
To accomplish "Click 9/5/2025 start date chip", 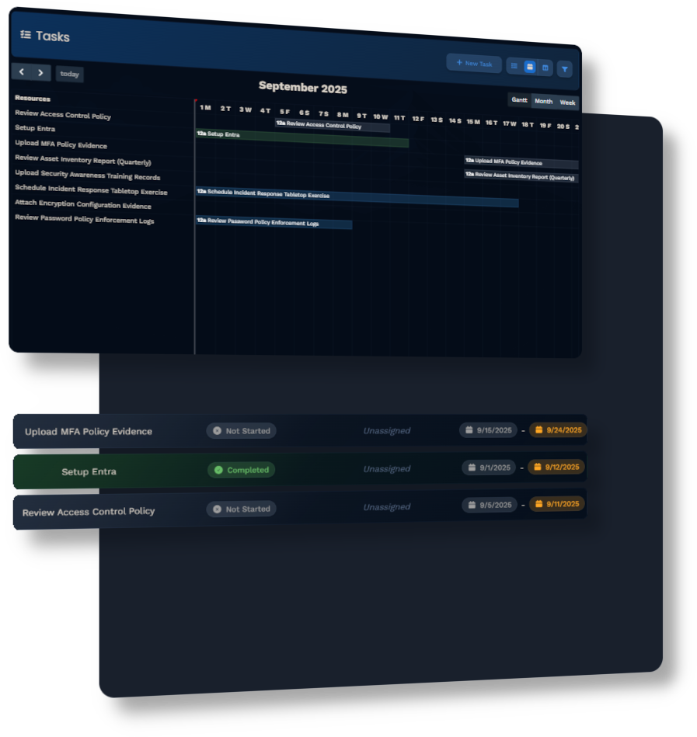I will 490,505.
